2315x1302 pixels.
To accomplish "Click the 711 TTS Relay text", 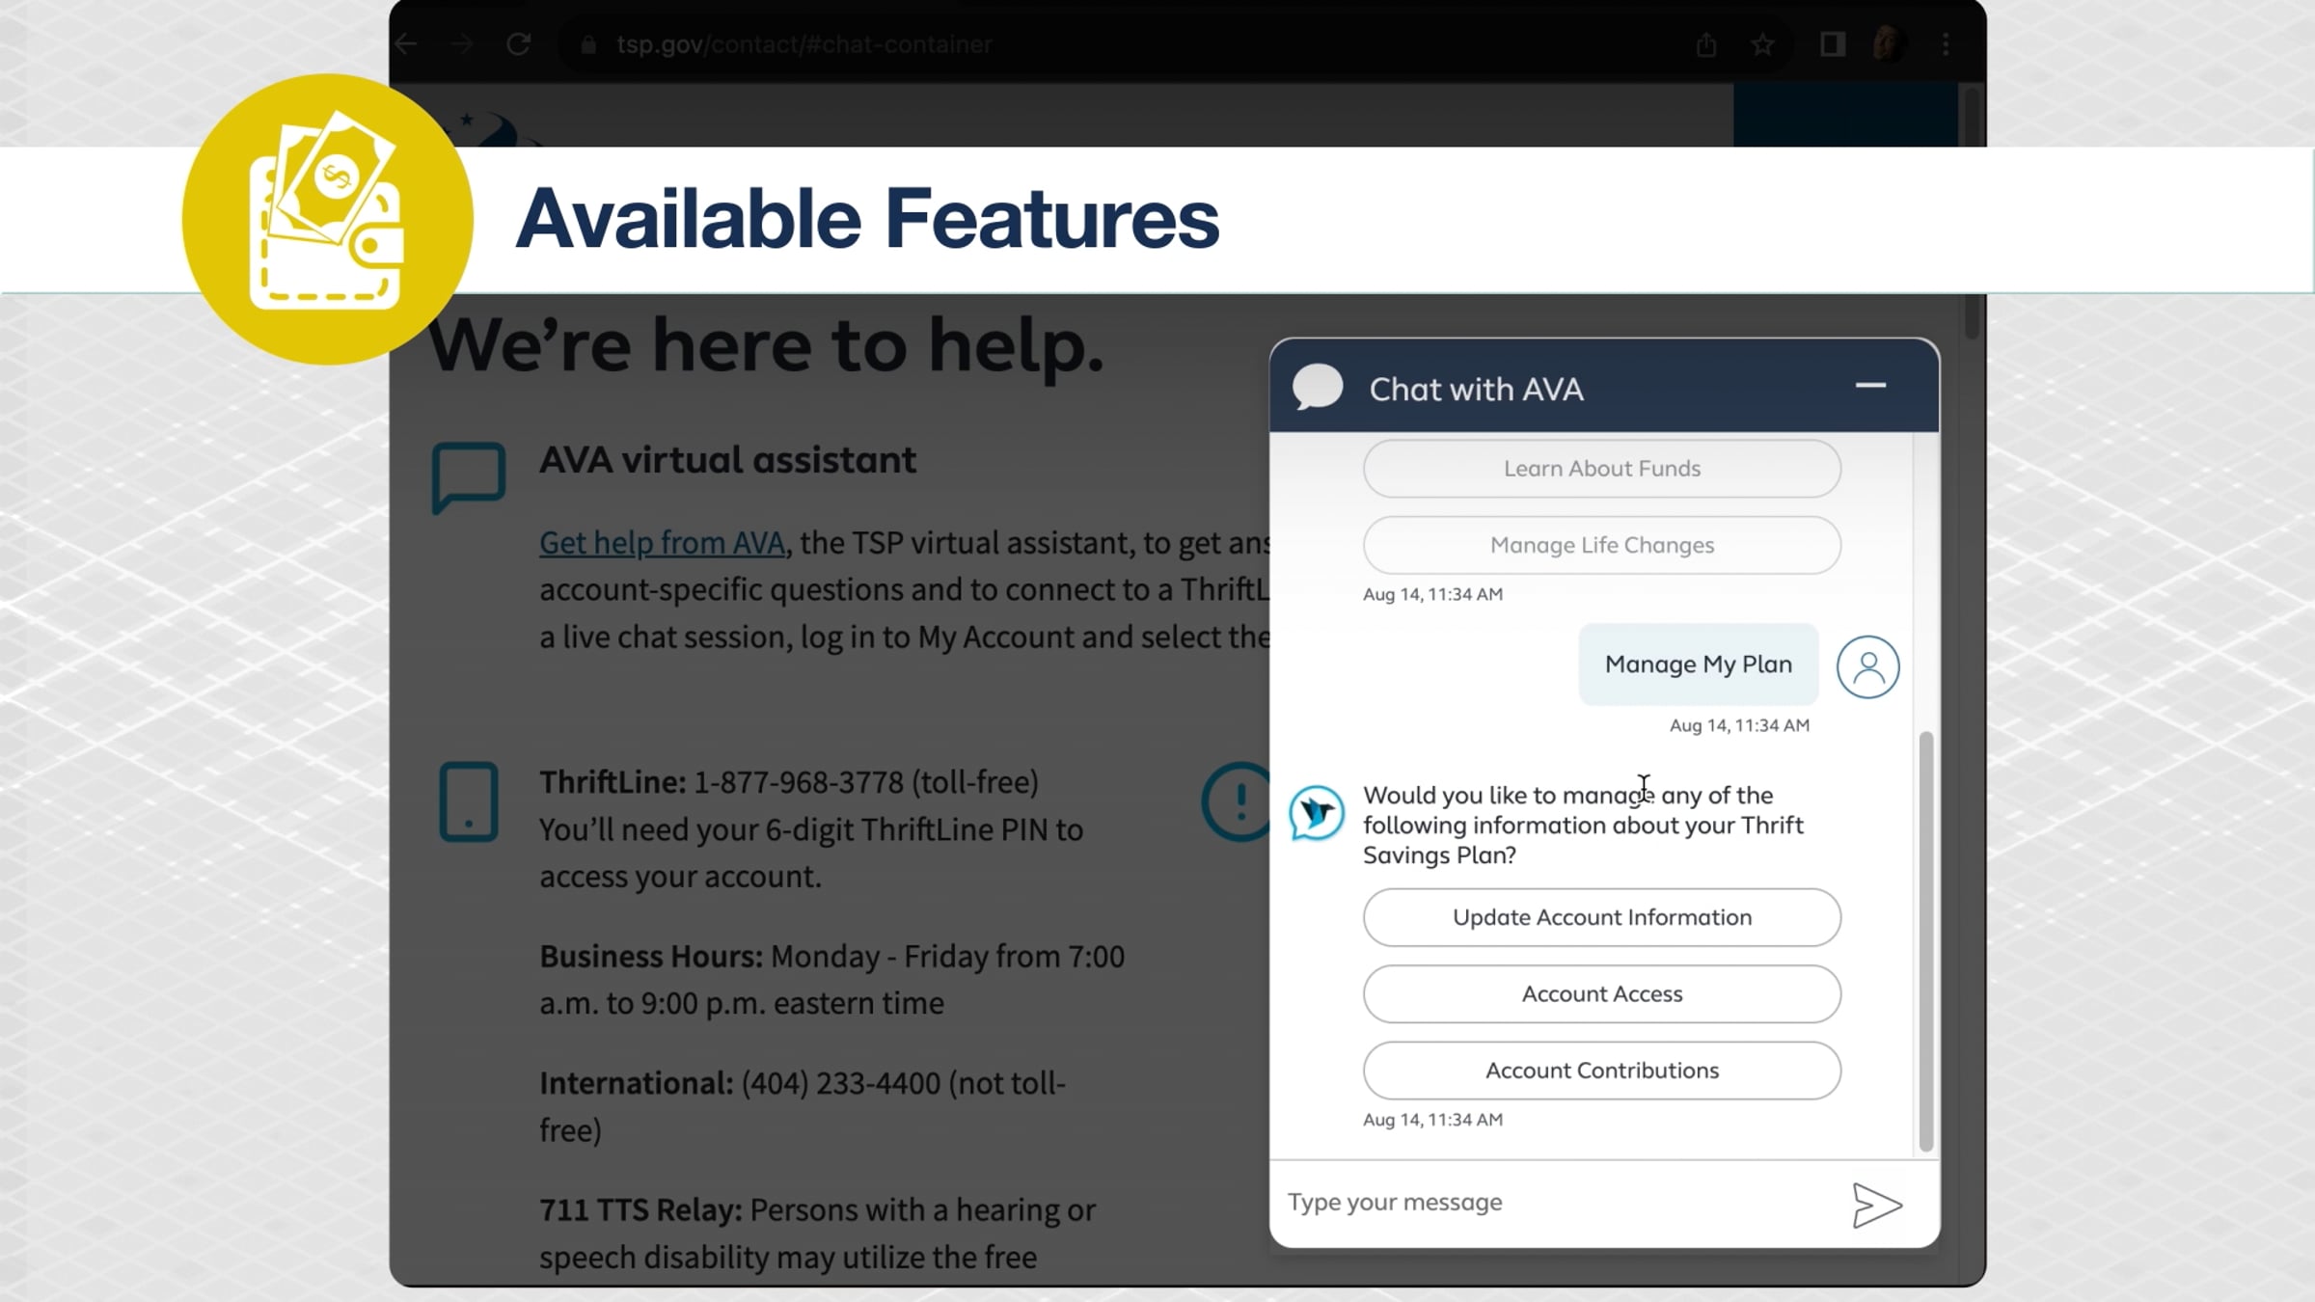I will click(x=640, y=1210).
